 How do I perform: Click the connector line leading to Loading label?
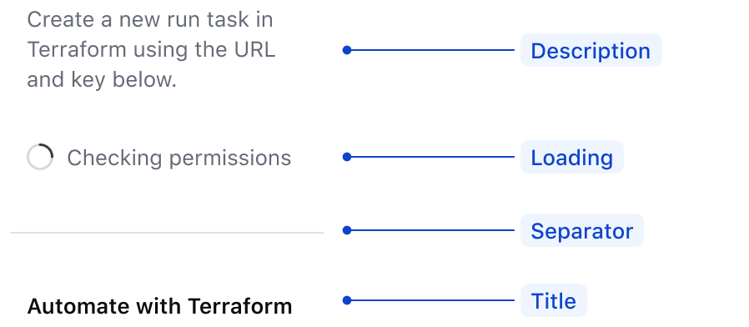[x=433, y=157]
